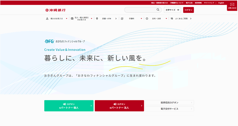Click the chevron next to 店舗・ATM
238x126 pixels.
[x=116, y=19]
